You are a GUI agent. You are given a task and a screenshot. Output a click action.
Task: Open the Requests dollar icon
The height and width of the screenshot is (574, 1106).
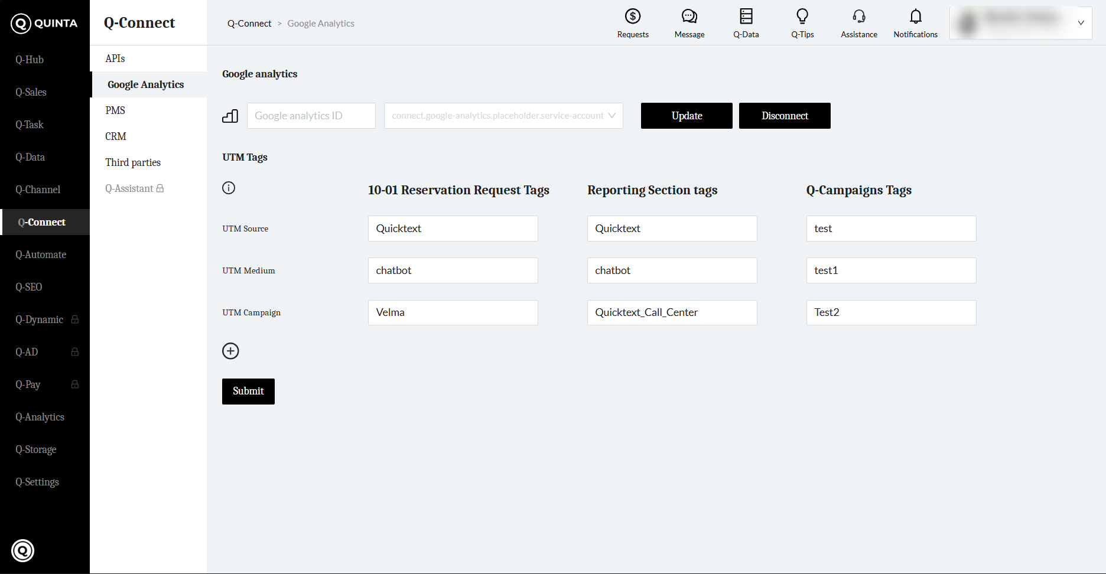[x=633, y=17]
